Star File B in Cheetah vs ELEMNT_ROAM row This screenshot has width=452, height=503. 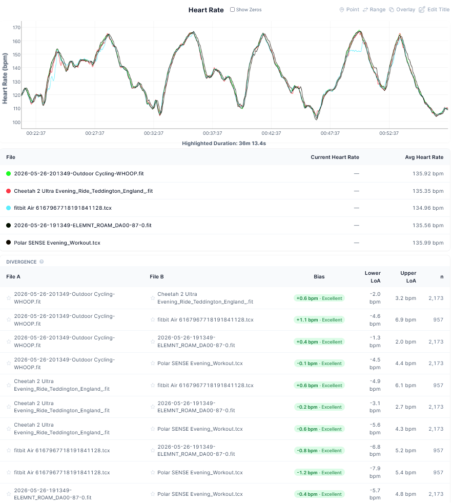[x=153, y=407]
